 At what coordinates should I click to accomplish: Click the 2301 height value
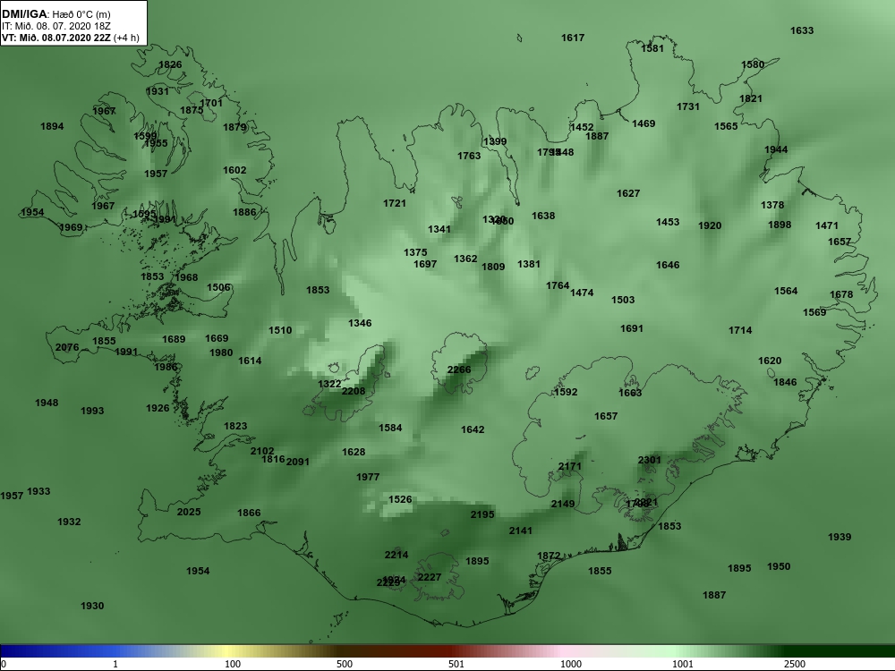pyautogui.click(x=649, y=460)
